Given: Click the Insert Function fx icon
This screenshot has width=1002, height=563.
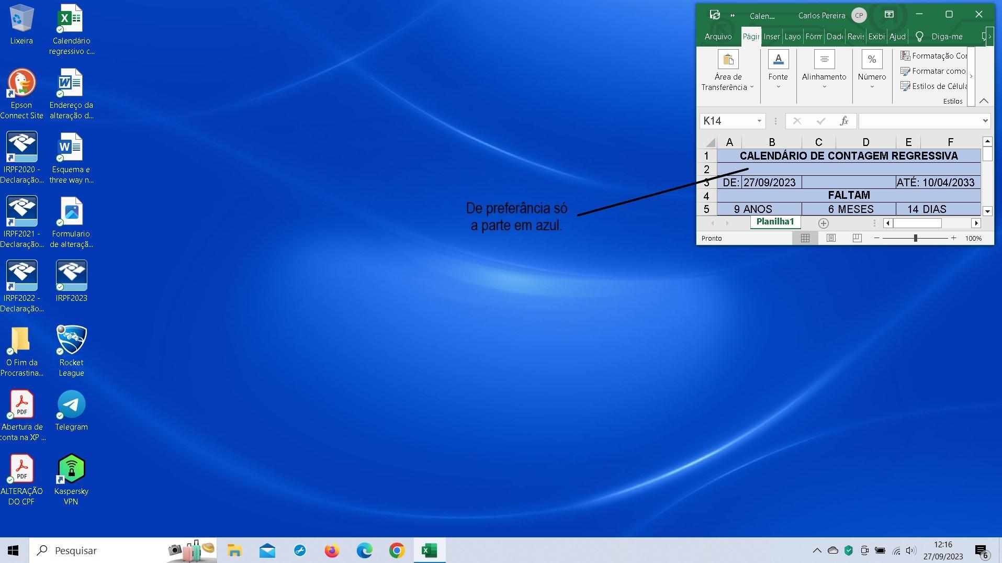Looking at the screenshot, I should [x=844, y=121].
